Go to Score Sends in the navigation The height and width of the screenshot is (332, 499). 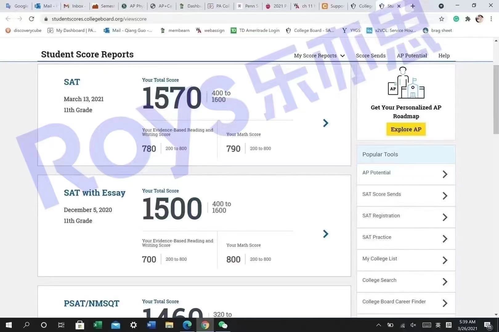(371, 56)
